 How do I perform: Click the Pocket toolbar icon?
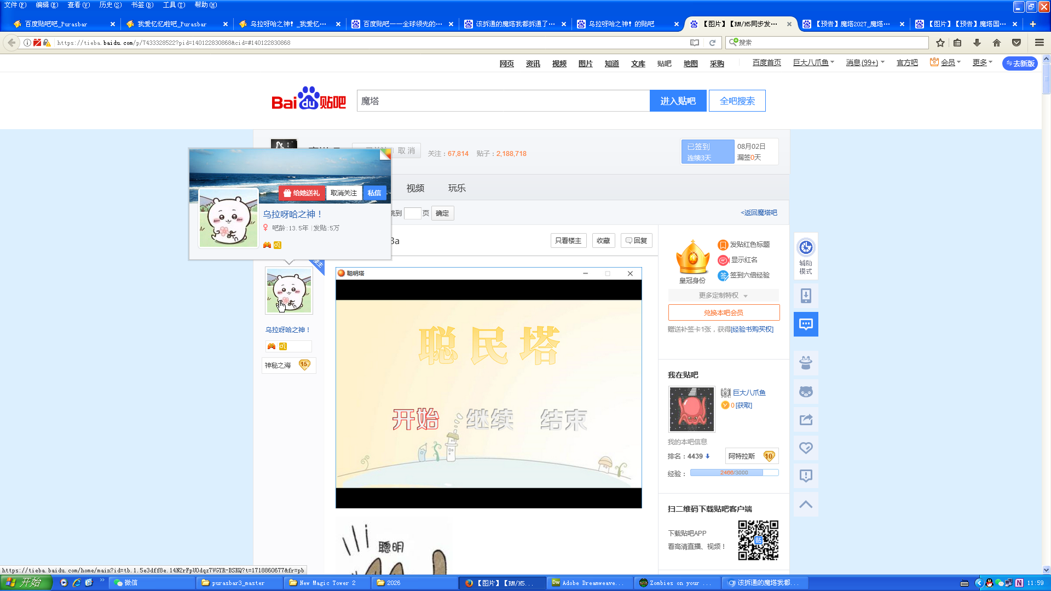[x=1017, y=43]
